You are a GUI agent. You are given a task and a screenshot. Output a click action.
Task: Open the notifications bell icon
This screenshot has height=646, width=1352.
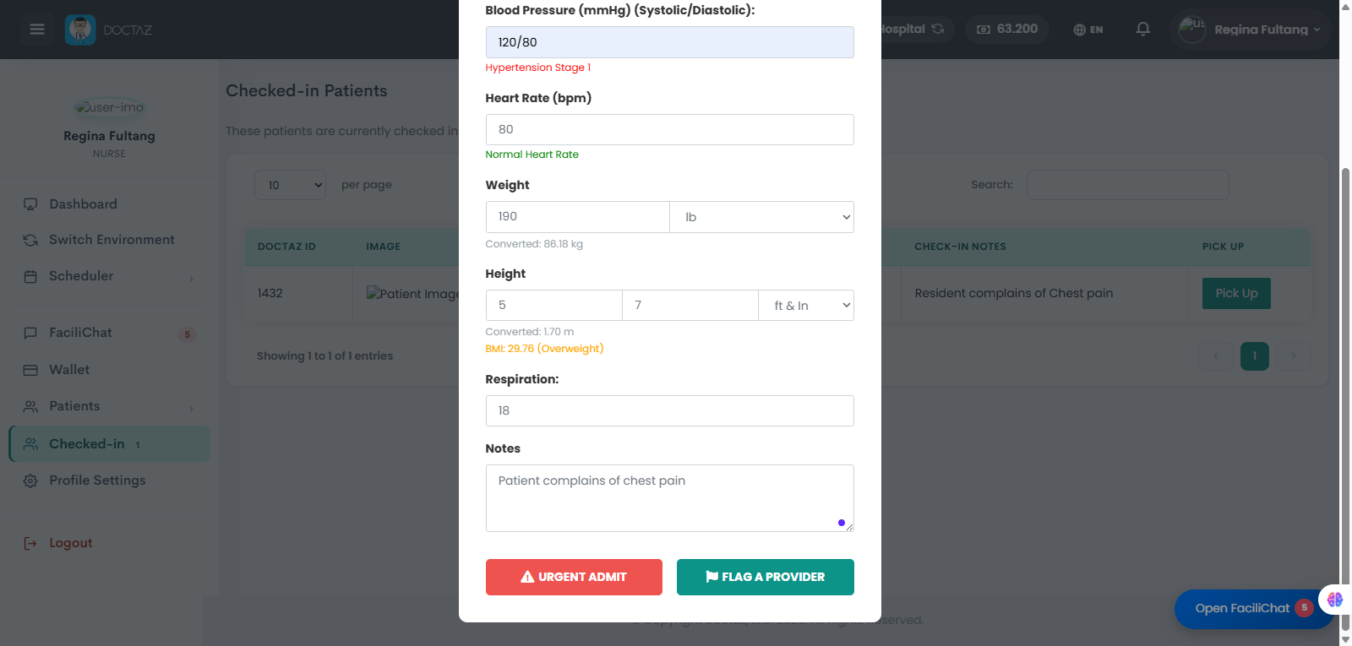coord(1142,30)
